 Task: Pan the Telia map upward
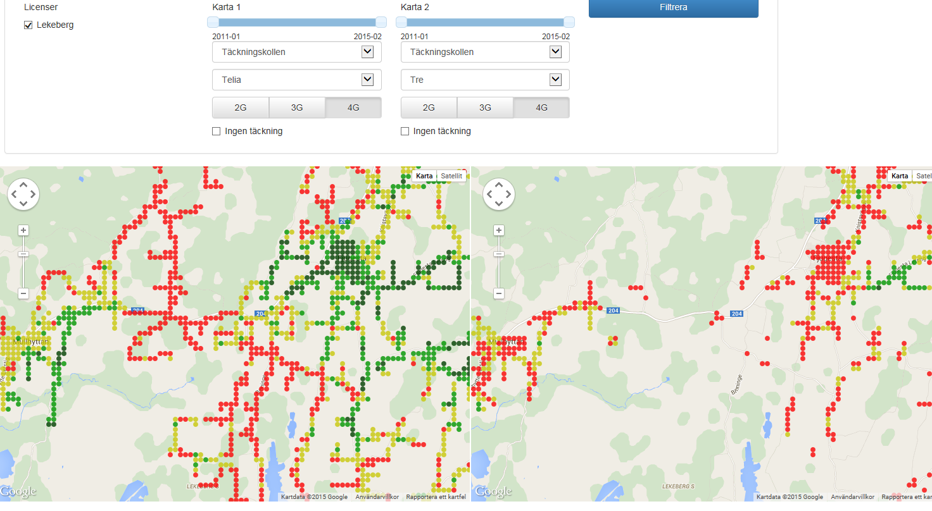[x=23, y=185]
